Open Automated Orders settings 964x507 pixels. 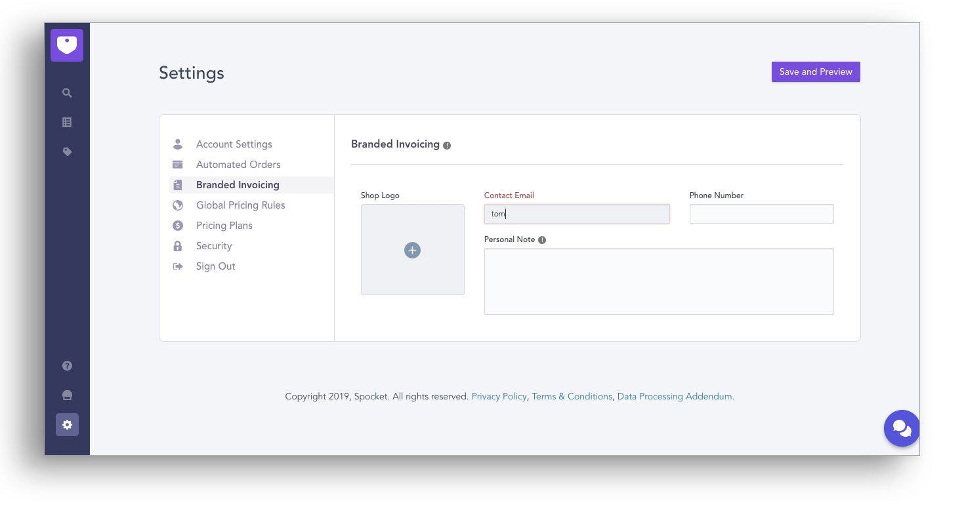click(238, 165)
